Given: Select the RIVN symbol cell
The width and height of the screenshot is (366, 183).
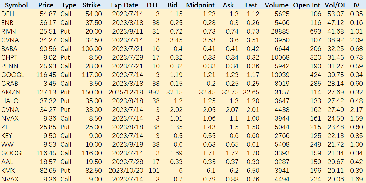Looking at the screenshot, I should (8, 31).
